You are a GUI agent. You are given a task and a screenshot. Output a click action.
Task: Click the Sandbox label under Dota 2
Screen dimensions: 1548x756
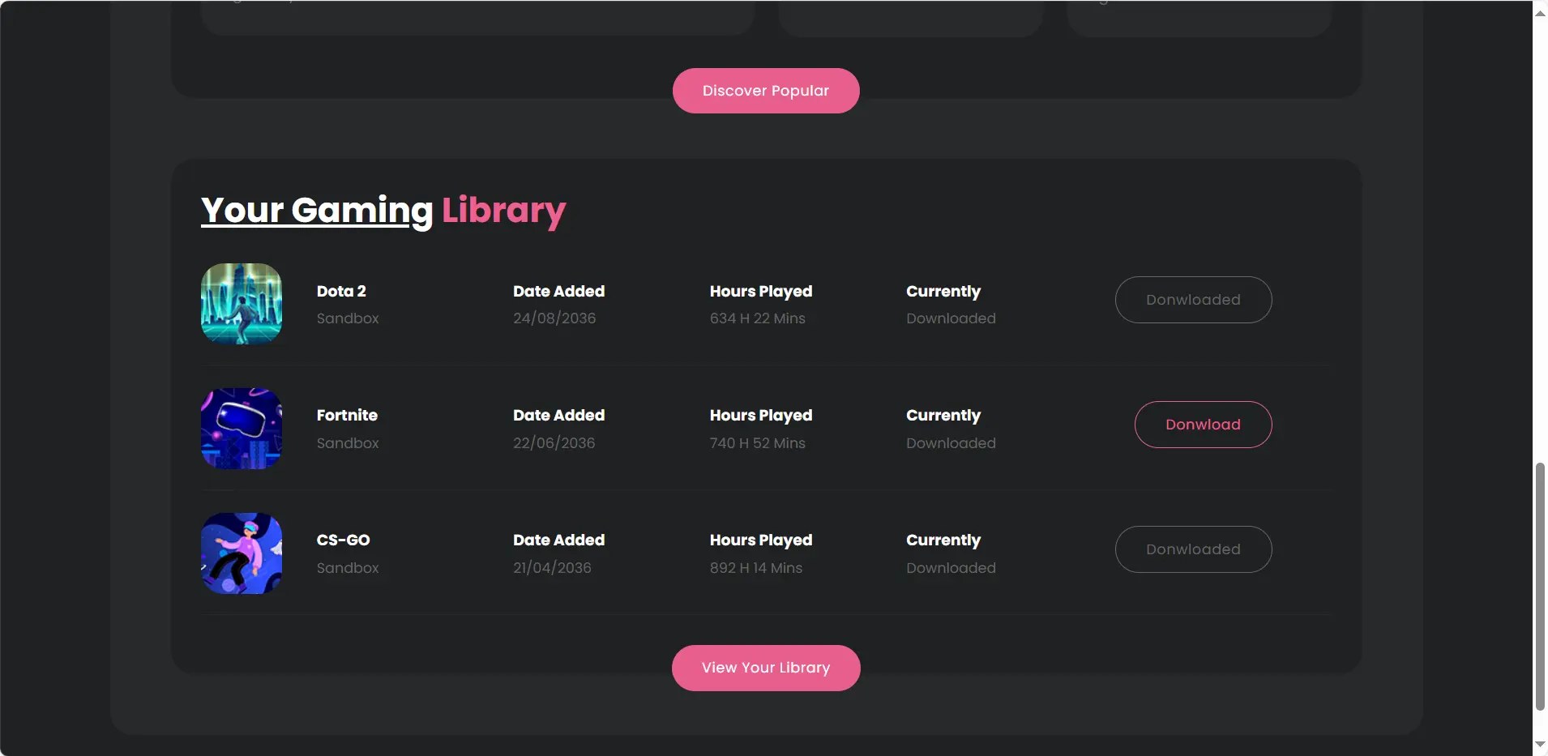coord(348,318)
